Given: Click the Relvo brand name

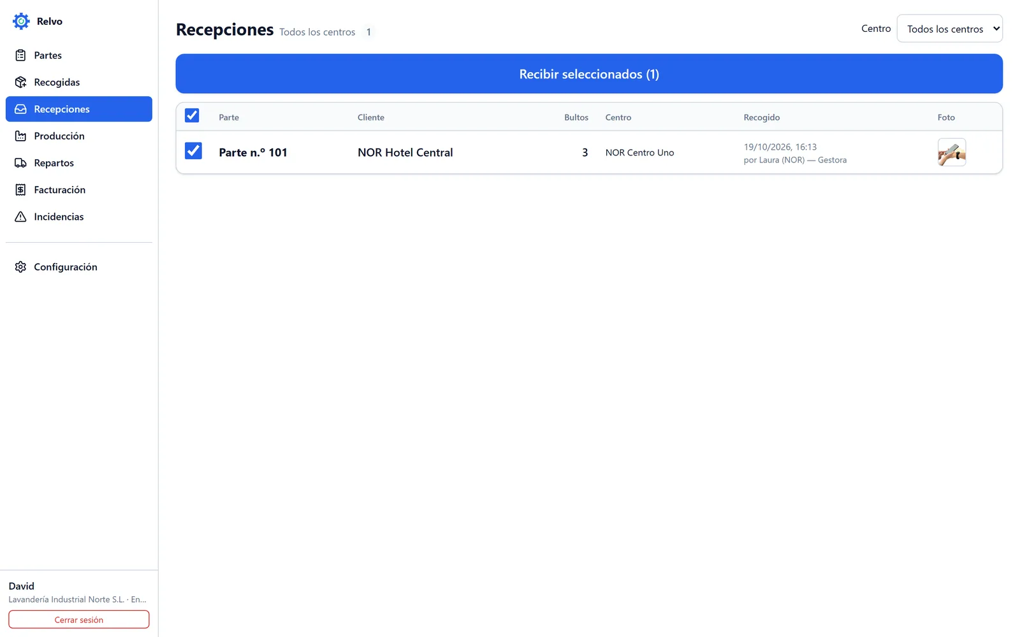Looking at the screenshot, I should [x=50, y=22].
